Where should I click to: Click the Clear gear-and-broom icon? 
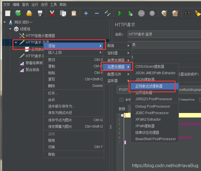click(164, 13)
